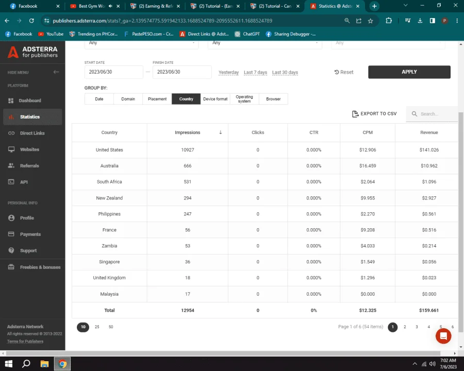Open Windows taskbar search

[26, 364]
